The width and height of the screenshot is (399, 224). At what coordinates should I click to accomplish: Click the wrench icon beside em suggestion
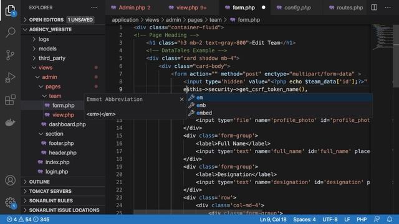coord(191,98)
